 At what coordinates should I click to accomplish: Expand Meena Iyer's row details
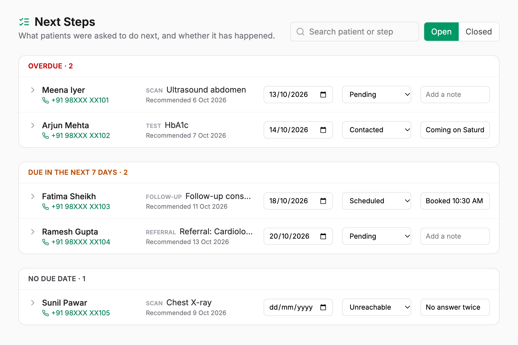(33, 90)
